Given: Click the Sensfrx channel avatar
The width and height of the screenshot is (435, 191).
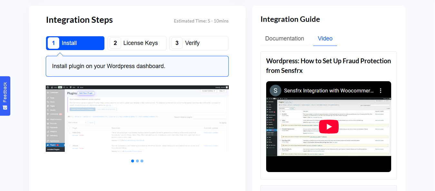Looking at the screenshot, I should coord(275,91).
